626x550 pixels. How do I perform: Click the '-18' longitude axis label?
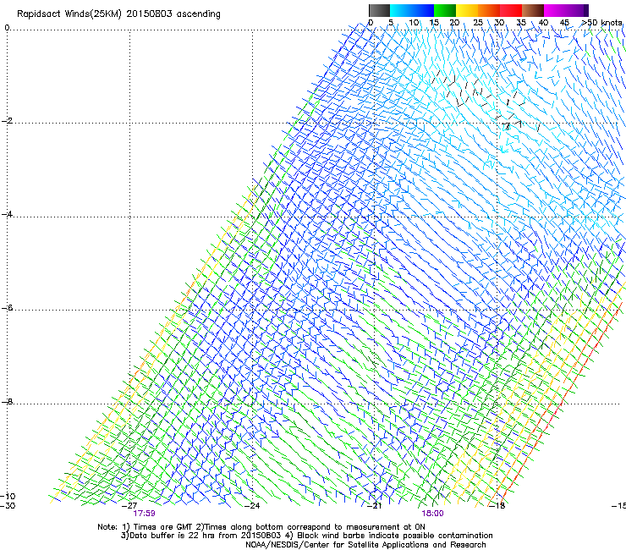[497, 506]
